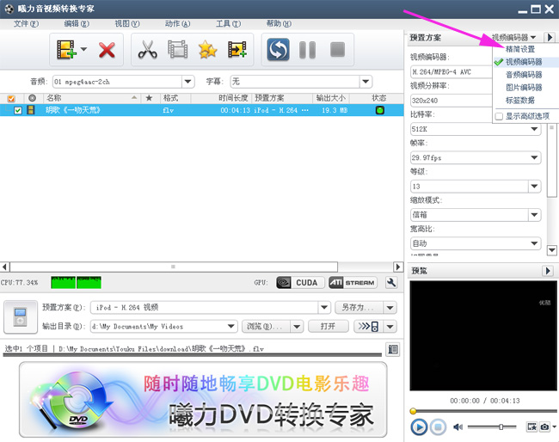Toggle the select-all checkbox in list header
Viewport: 559px width, 442px height.
(11, 98)
